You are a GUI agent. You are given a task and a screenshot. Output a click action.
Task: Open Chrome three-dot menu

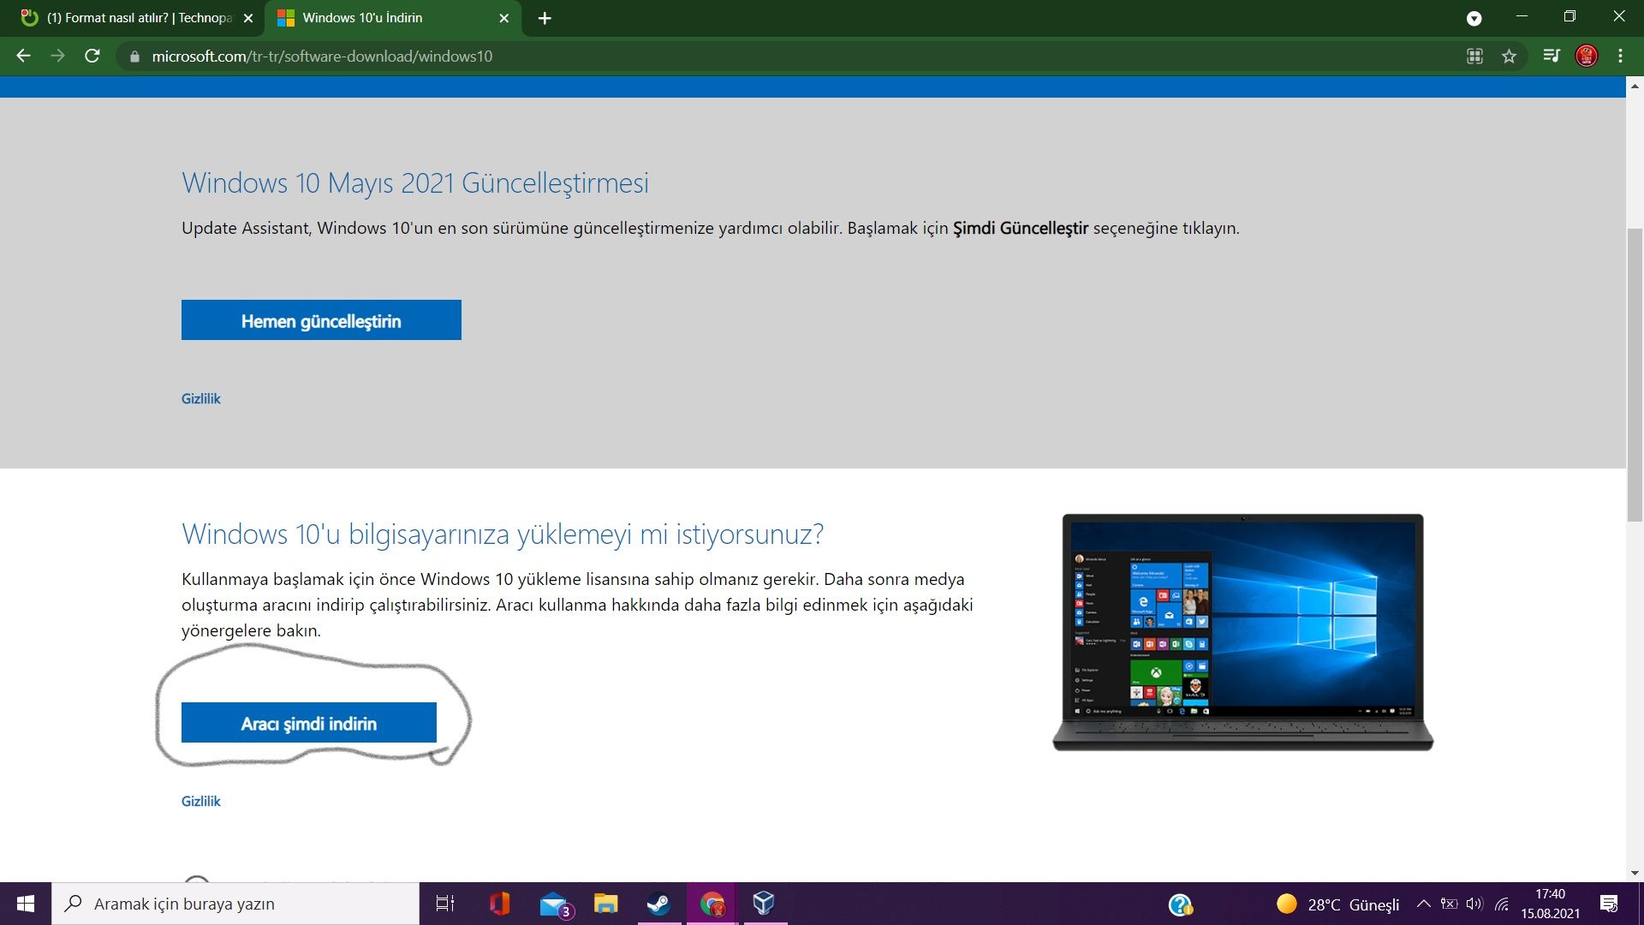pyautogui.click(x=1620, y=57)
